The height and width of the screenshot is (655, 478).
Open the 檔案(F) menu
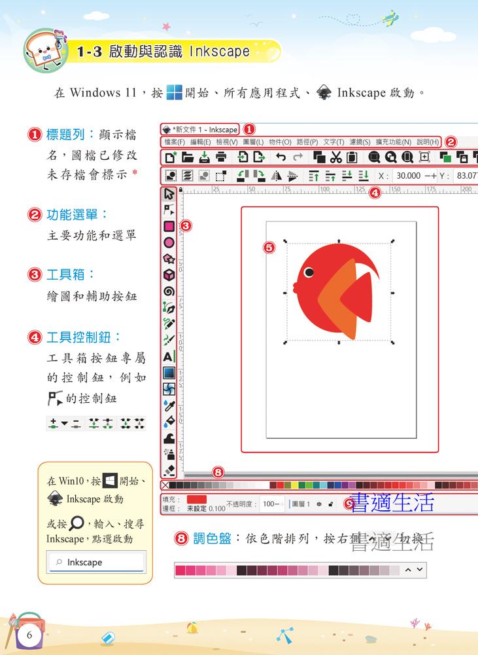point(175,142)
